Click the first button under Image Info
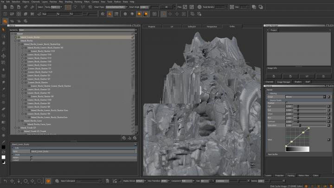Screen dimensions: 334x188 click(x=274, y=76)
